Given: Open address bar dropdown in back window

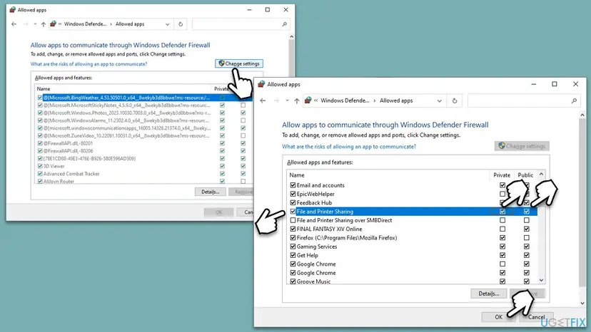Looking at the screenshot, I should pos(167,24).
